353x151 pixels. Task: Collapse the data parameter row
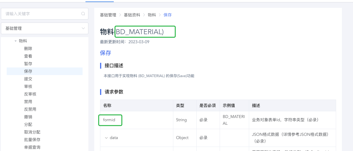106,138
